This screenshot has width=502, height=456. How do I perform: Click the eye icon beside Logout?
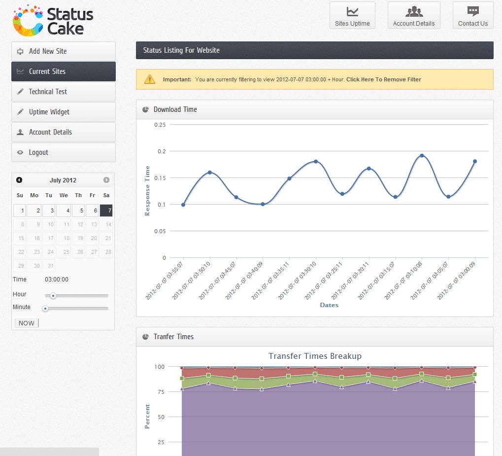[20, 152]
